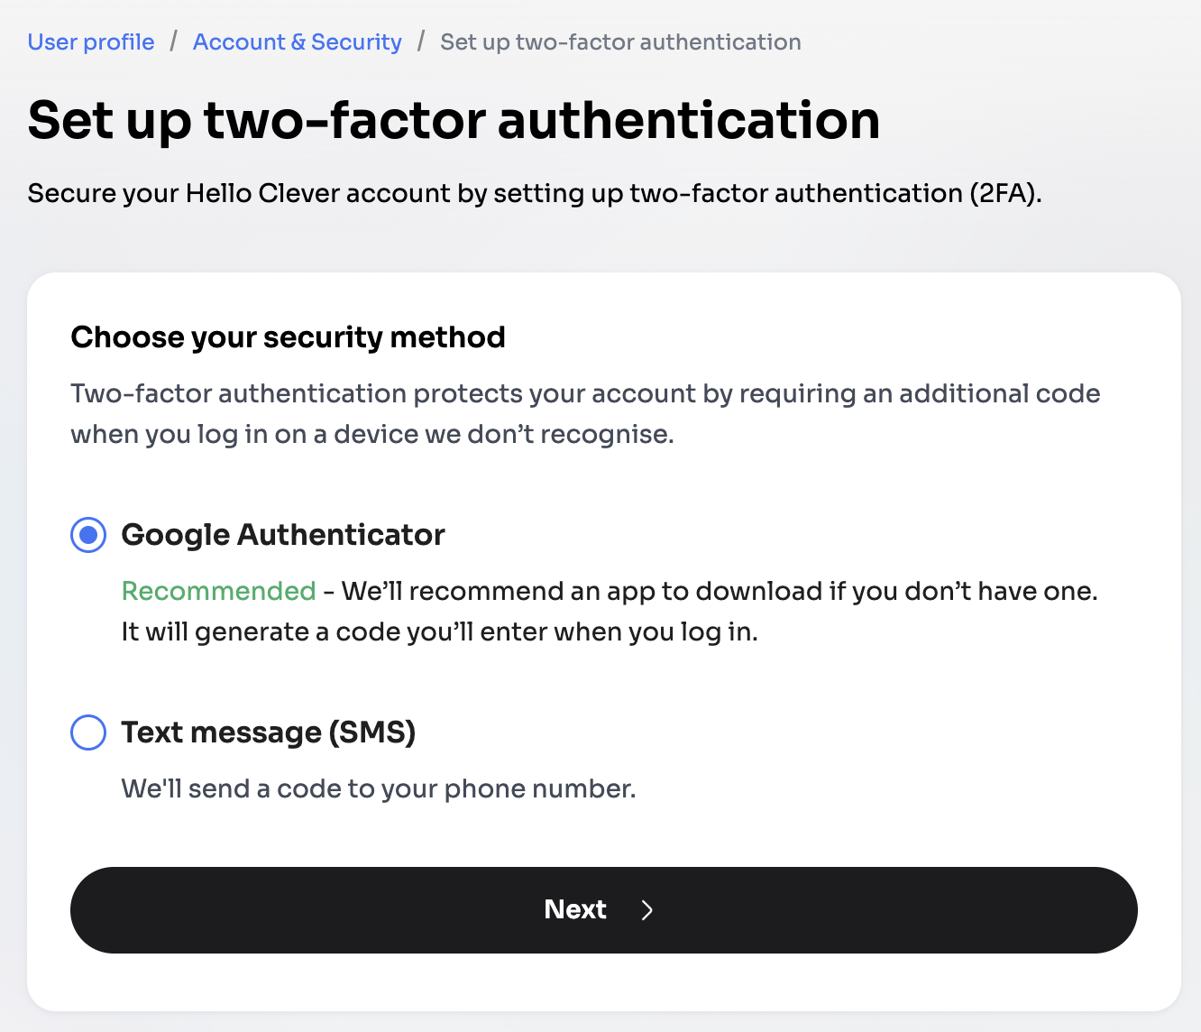The height and width of the screenshot is (1032, 1201).
Task: Click the 'Google Authenticator' option label
Action: click(283, 535)
